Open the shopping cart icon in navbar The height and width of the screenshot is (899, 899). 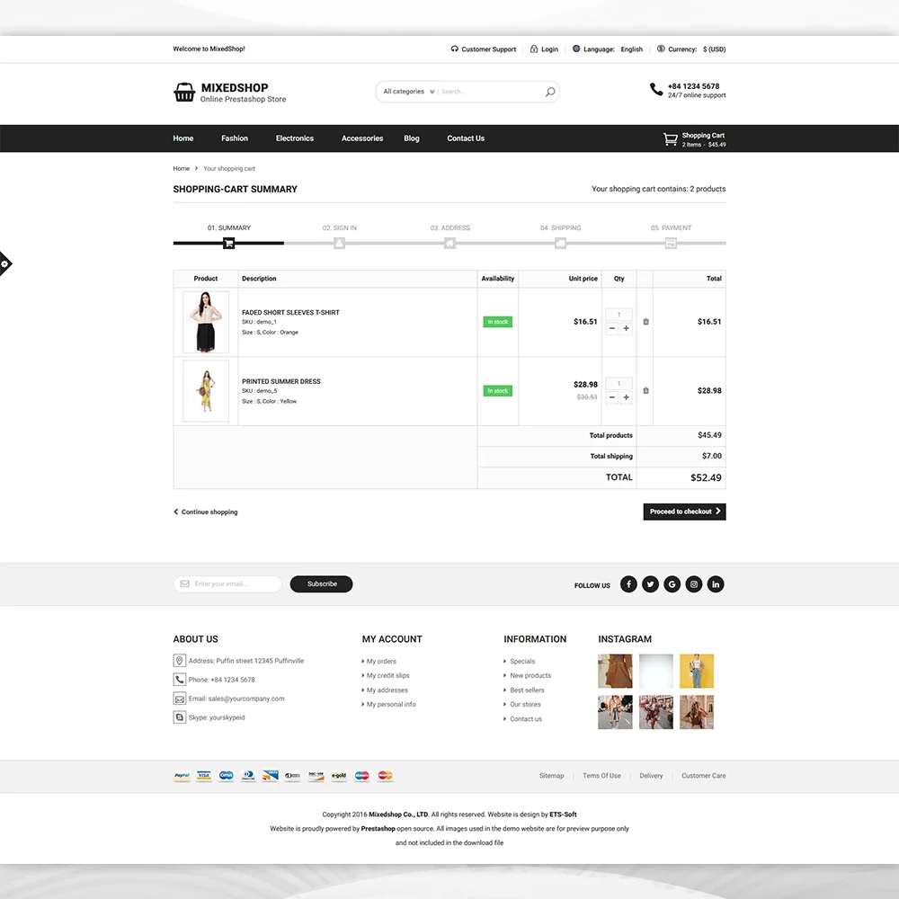(671, 139)
